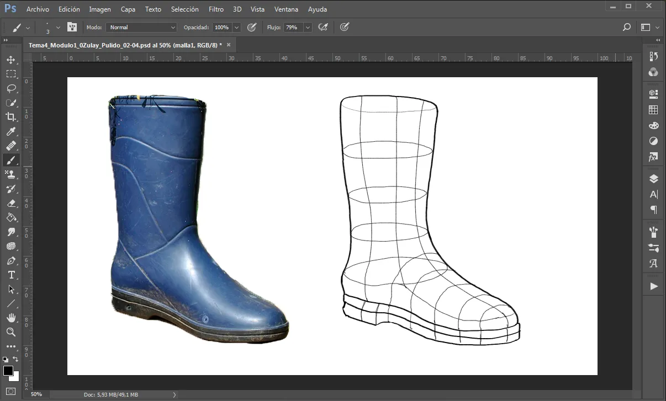The image size is (666, 401).
Task: Expand the toolbox to two columns
Action: click(6, 40)
